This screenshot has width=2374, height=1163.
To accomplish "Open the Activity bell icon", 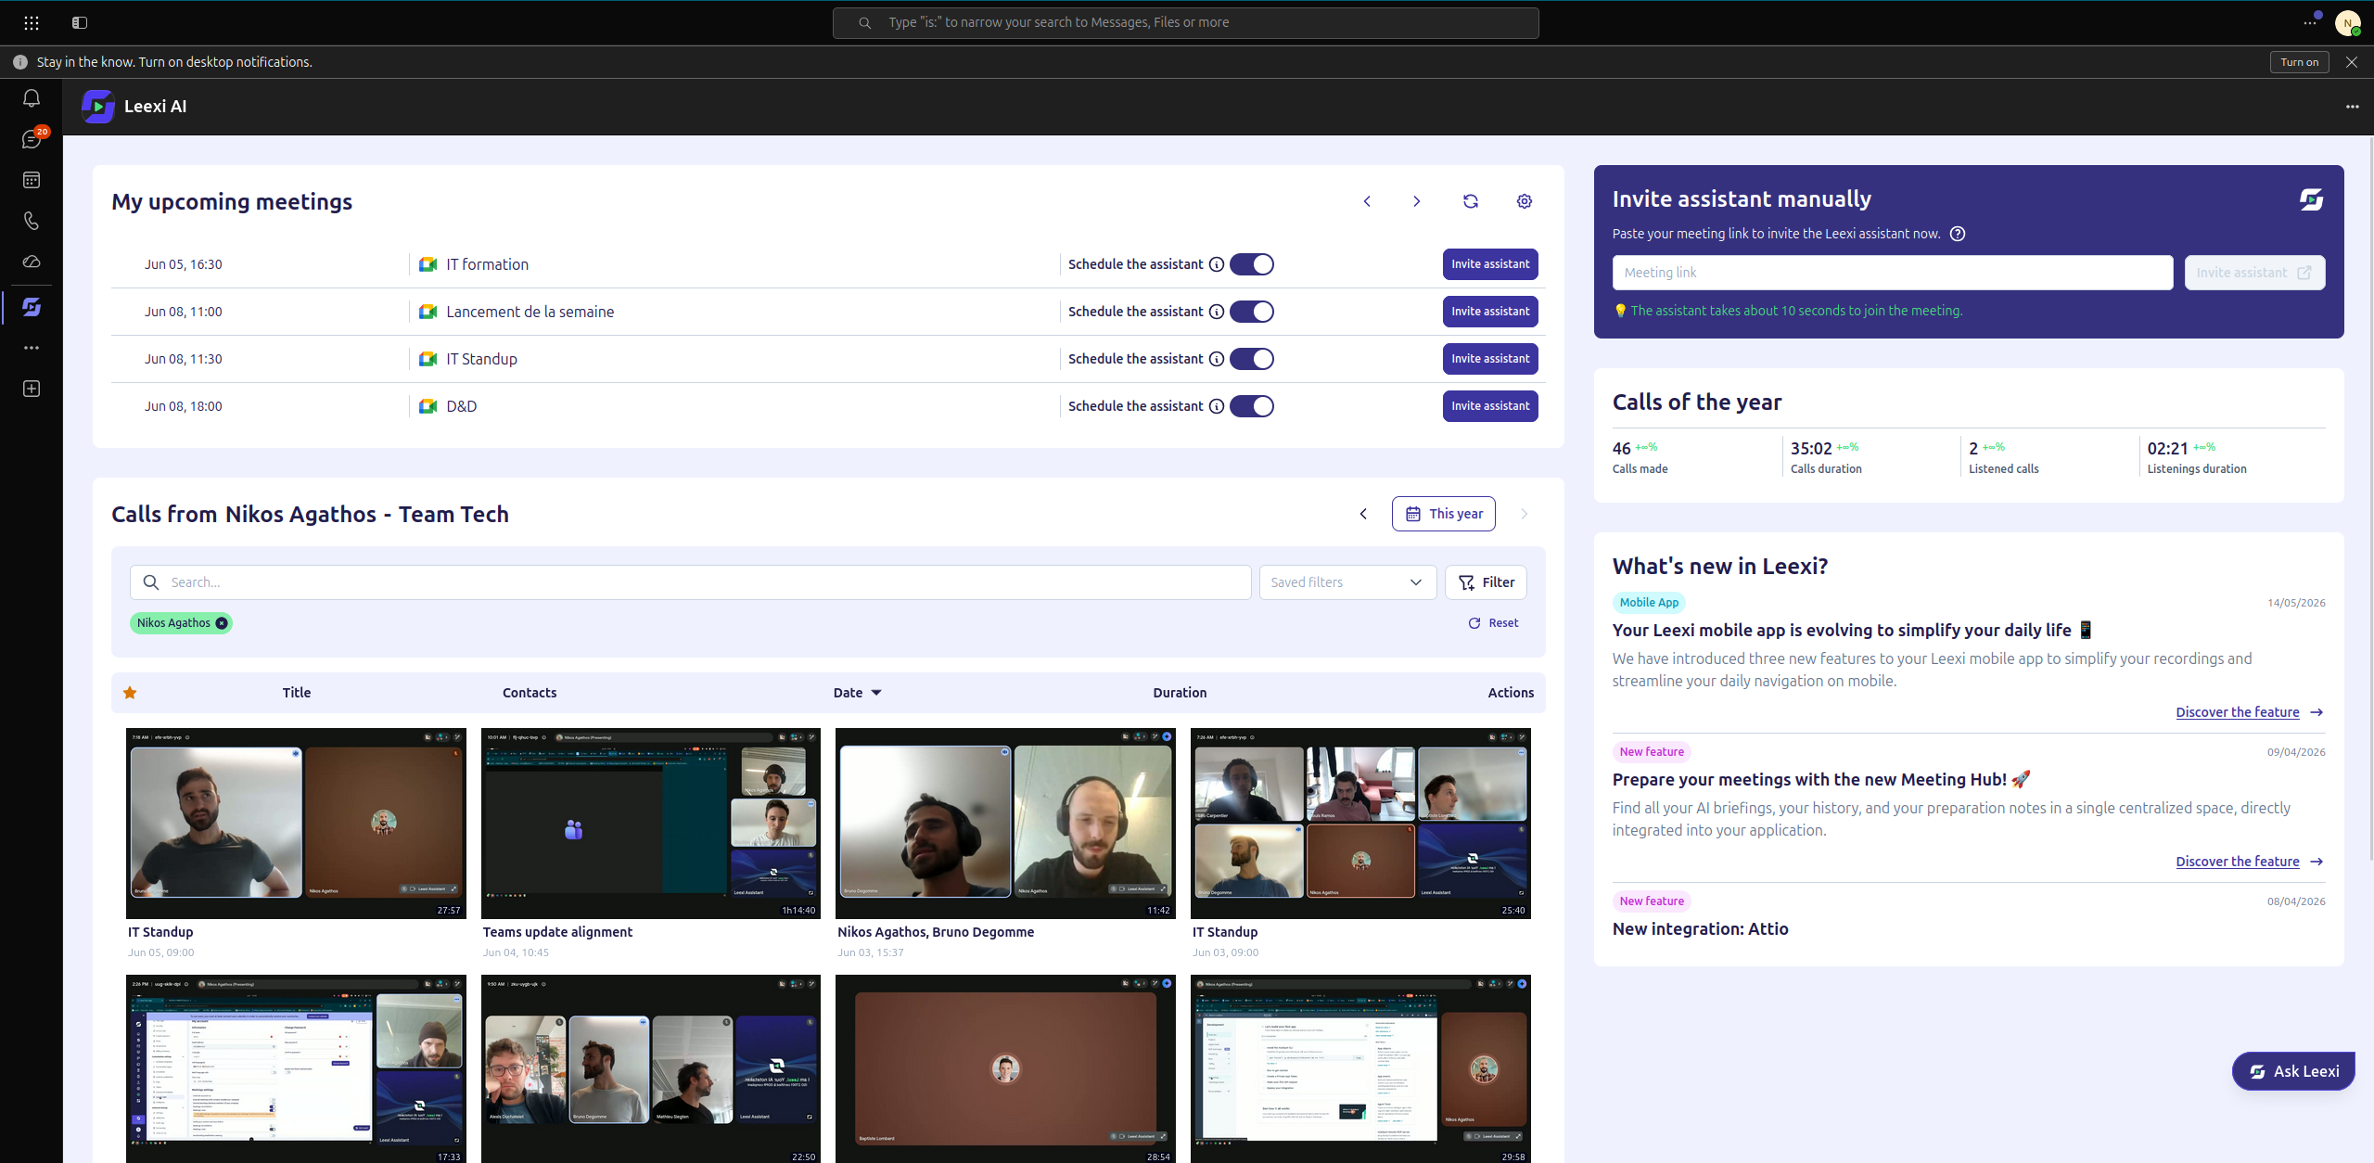I will [x=32, y=98].
